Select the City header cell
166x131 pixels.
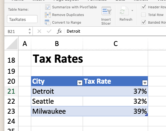tap(57, 81)
